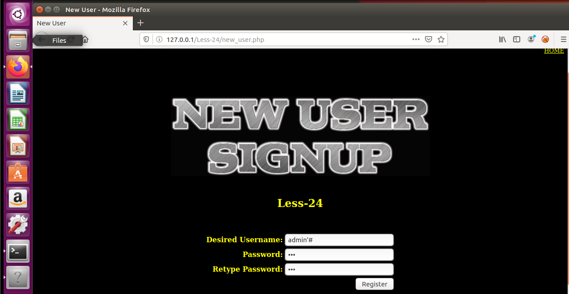Minimize the Firefox window

(48, 9)
